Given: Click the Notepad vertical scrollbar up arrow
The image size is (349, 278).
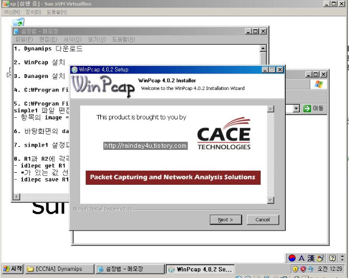Looking at the screenshot, I should (263, 49).
